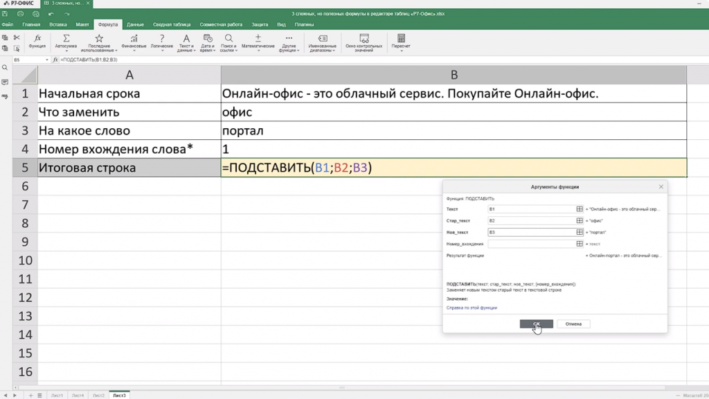Screen dimensions: 709x399
Task: Open the Search icon in left sidebar
Action: 5,68
